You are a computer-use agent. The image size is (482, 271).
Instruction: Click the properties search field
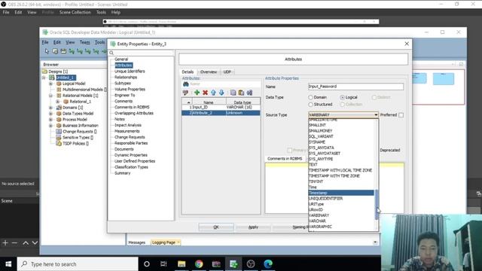[143, 53]
